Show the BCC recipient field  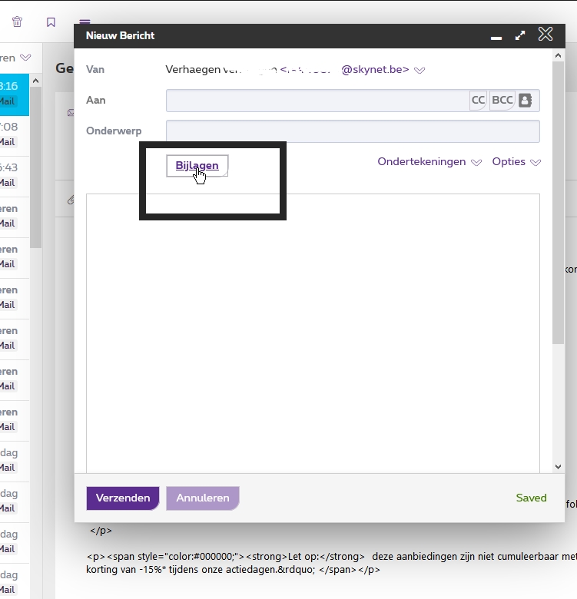click(502, 101)
